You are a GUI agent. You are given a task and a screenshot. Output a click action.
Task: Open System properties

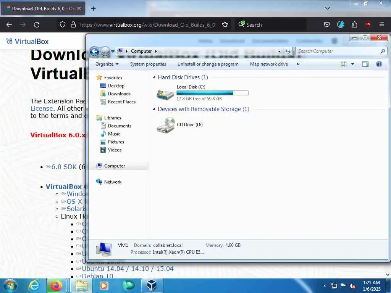tap(148, 64)
